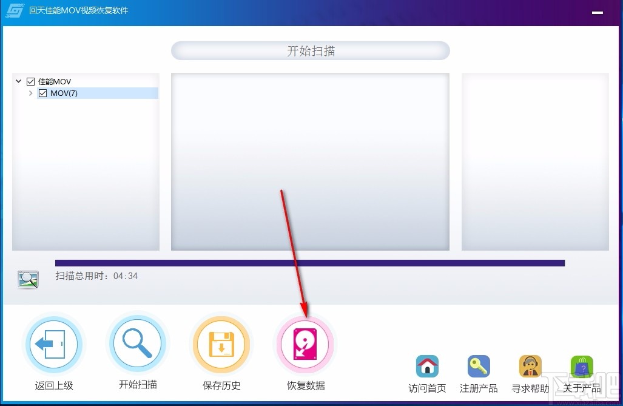Uncheck the 佳能MOV checkbox
The height and width of the screenshot is (406, 623).
click(x=30, y=81)
